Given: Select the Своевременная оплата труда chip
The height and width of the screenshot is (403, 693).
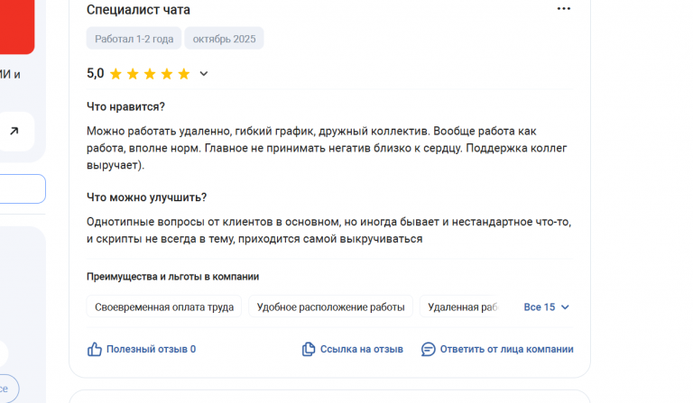Looking at the screenshot, I should click(x=164, y=307).
